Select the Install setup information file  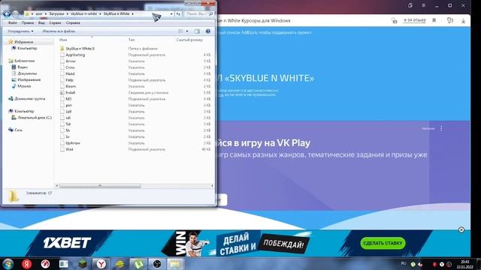(70, 92)
